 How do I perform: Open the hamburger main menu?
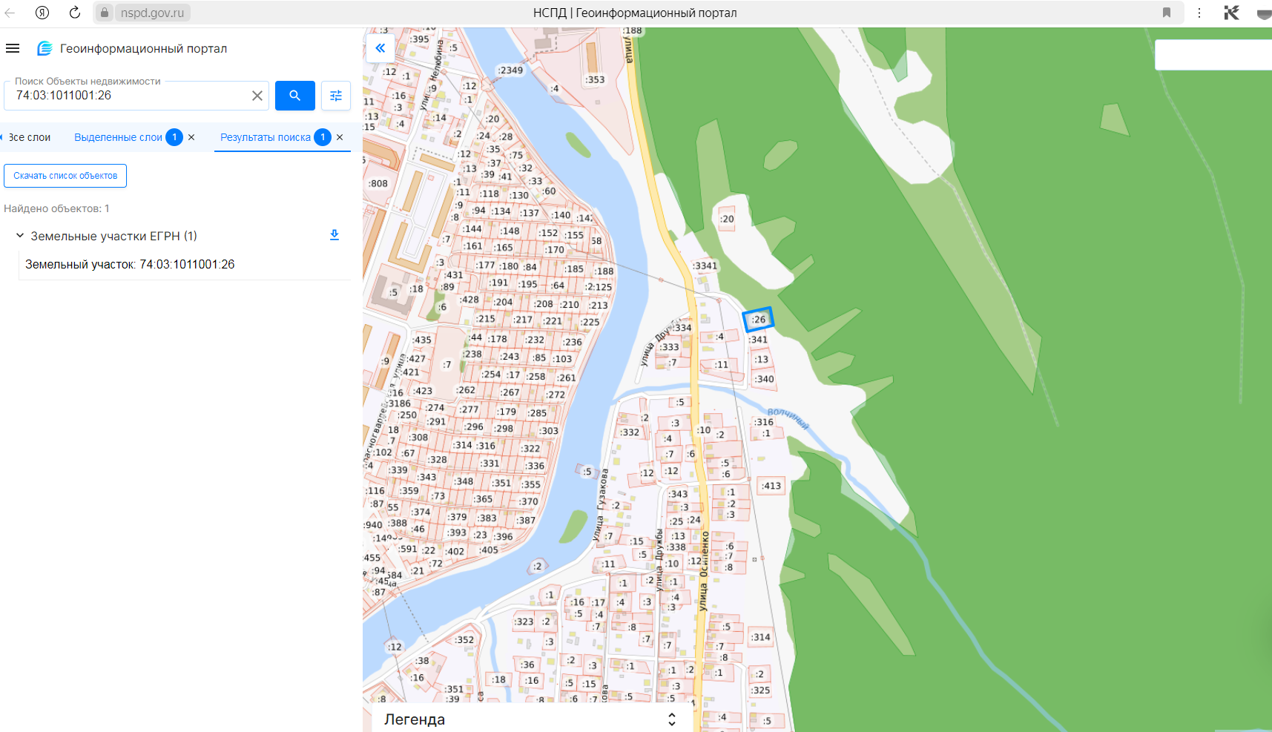coord(13,48)
